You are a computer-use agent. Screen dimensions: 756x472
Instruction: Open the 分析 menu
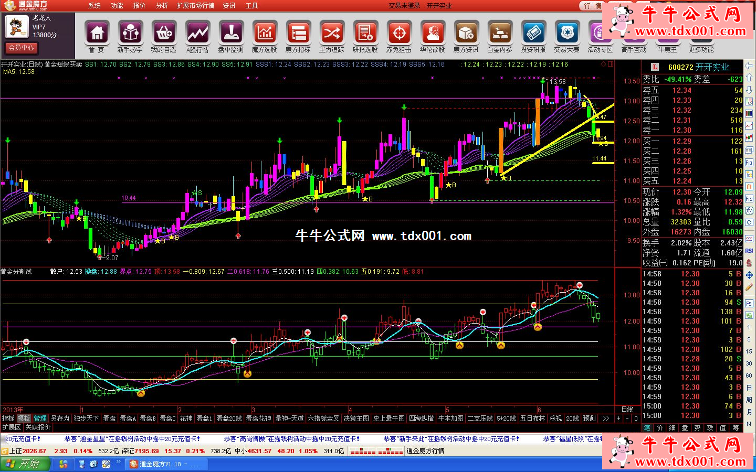[162, 6]
